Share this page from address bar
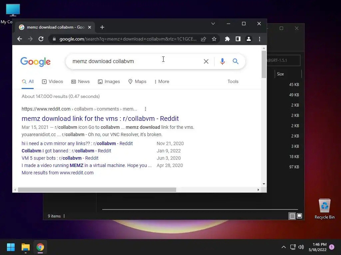This screenshot has width=341, height=255. [x=203, y=39]
